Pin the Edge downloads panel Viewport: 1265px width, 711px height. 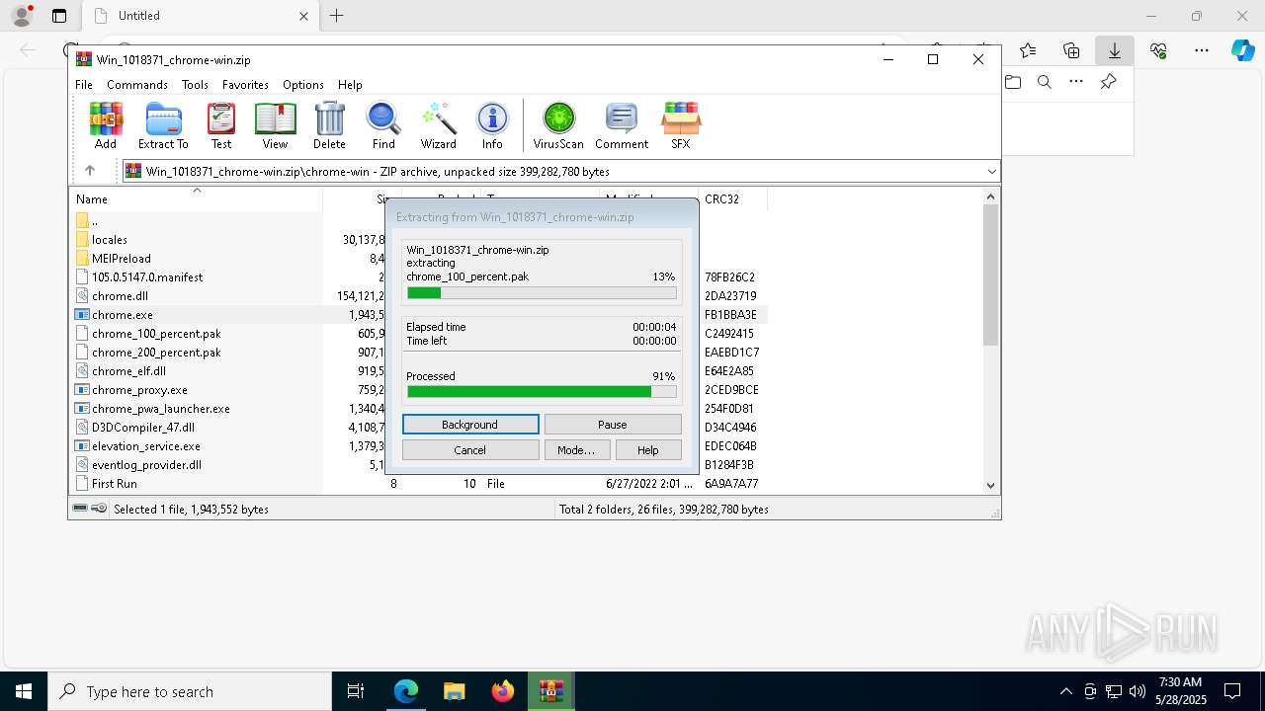[1108, 82]
